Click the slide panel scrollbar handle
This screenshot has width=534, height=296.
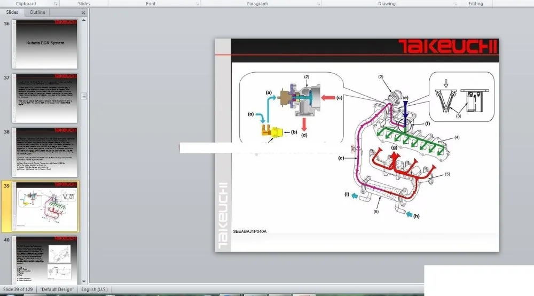click(x=84, y=96)
